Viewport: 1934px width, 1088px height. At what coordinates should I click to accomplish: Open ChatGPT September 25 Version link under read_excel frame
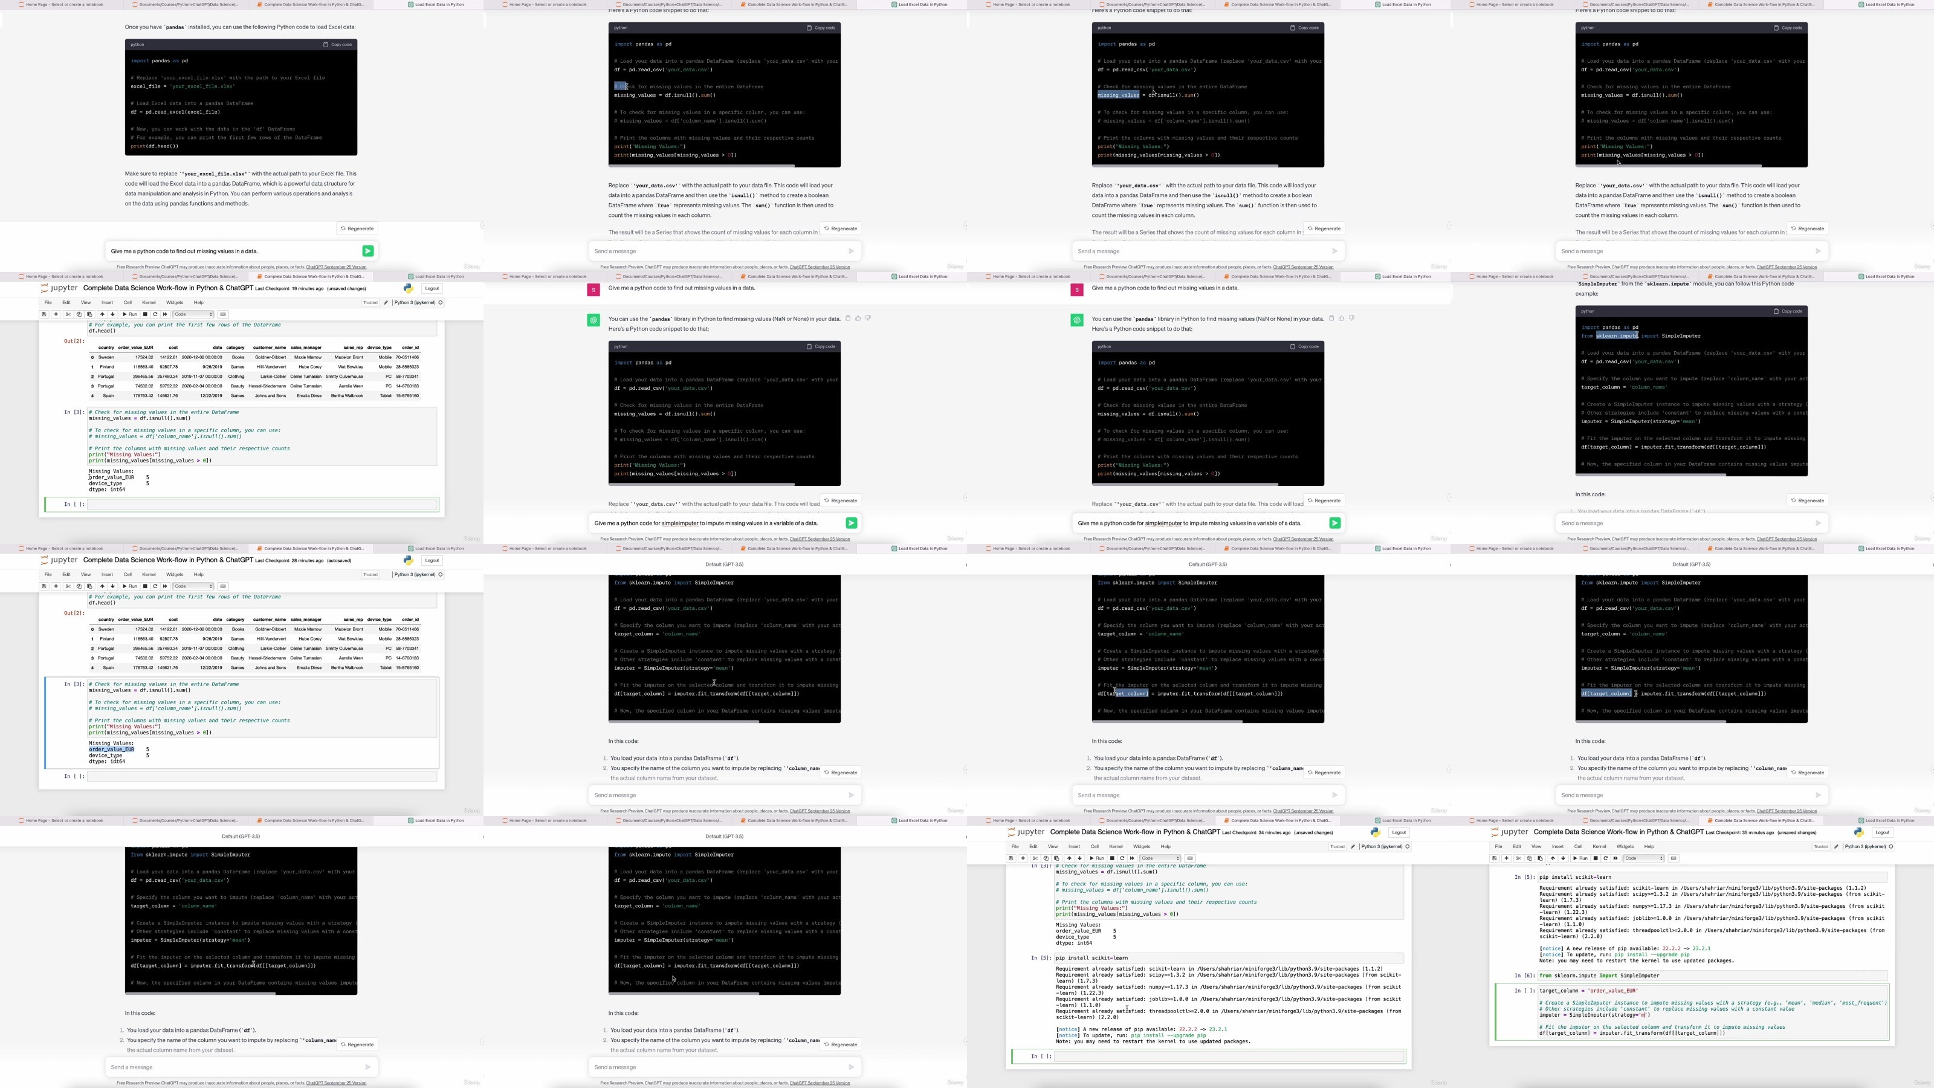[x=335, y=267]
